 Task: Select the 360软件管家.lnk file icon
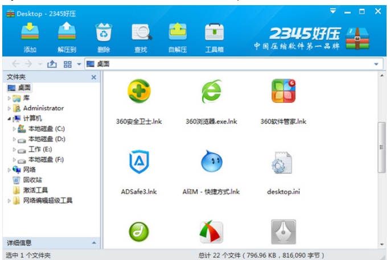[x=284, y=91]
